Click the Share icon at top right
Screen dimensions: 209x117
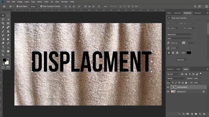[x=206, y=6]
